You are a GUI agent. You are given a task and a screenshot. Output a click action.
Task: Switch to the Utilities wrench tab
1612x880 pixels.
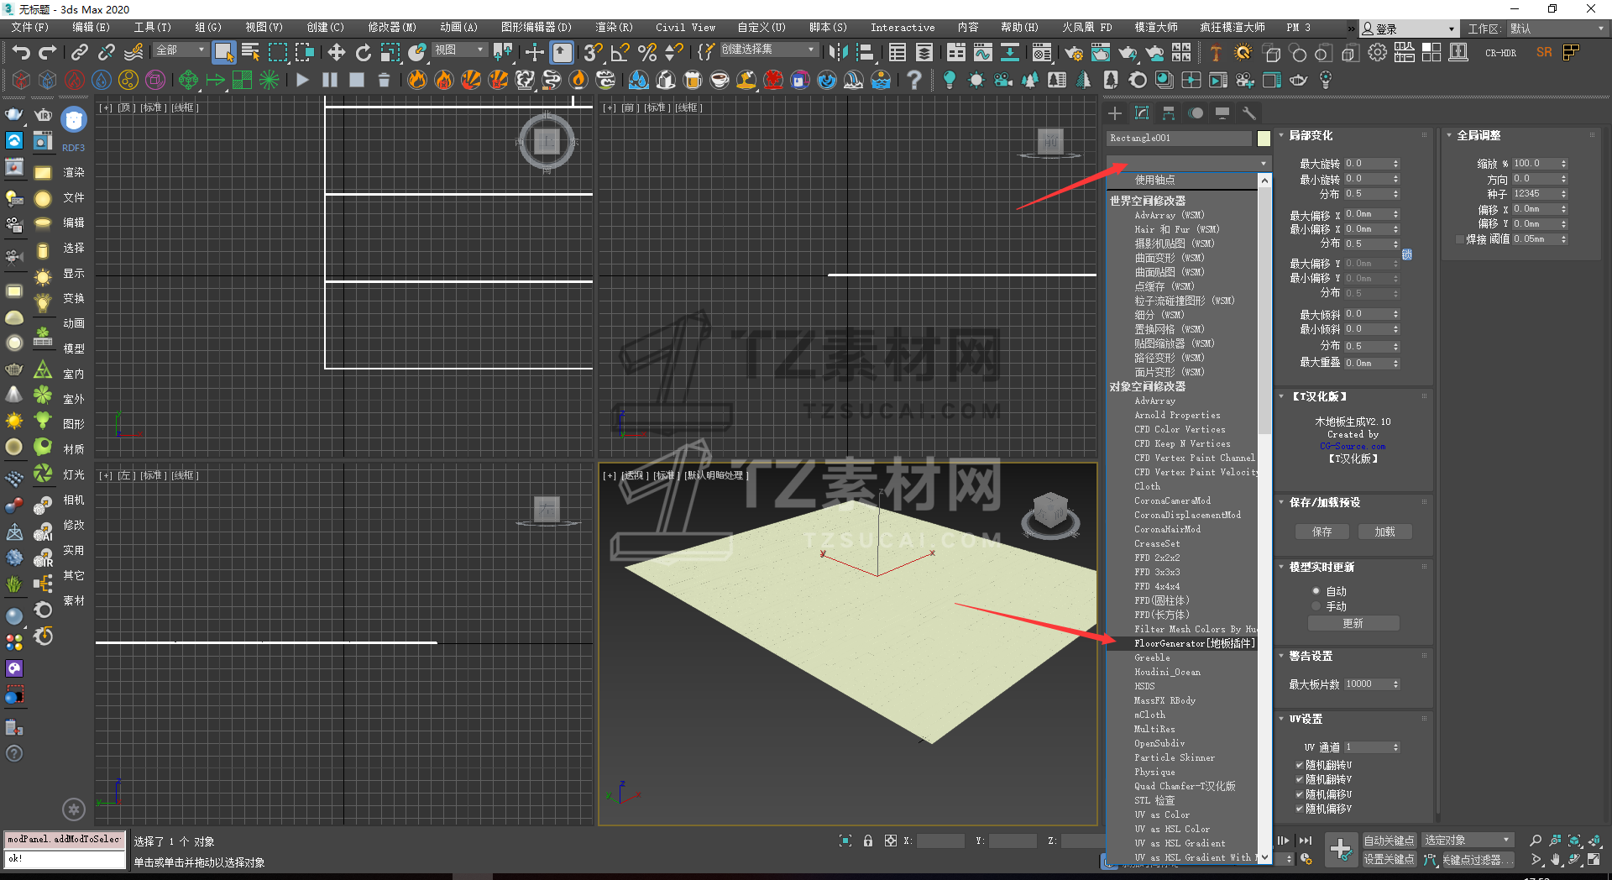(x=1249, y=113)
